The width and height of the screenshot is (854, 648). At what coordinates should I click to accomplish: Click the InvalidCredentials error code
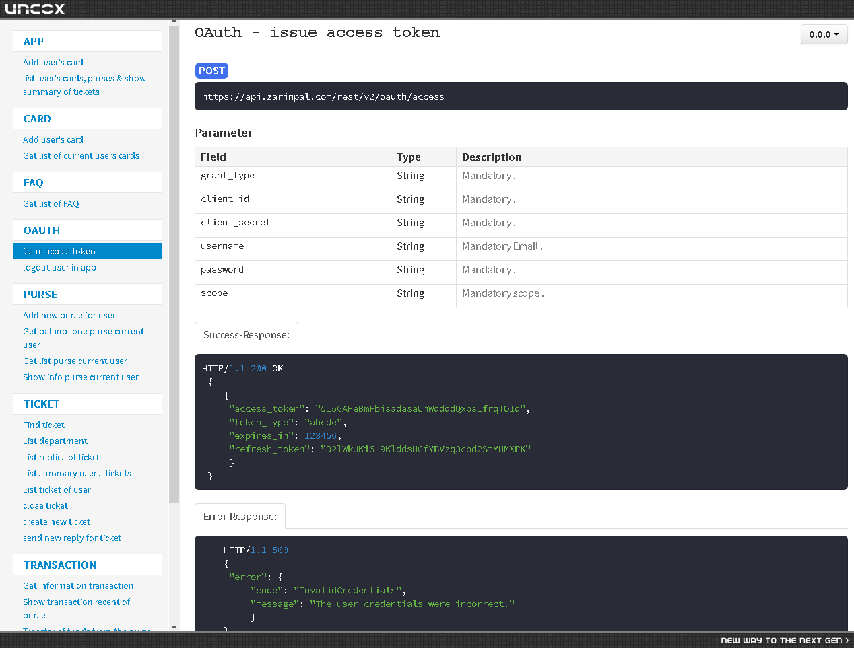tap(348, 590)
